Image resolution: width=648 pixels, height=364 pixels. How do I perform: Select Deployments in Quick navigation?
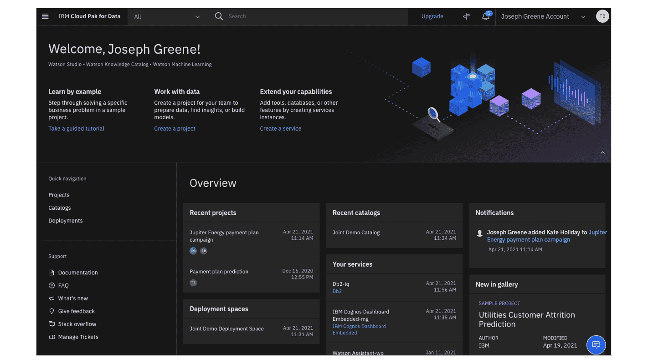(x=66, y=221)
